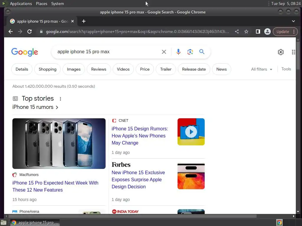Click the Google logo

coord(25,52)
